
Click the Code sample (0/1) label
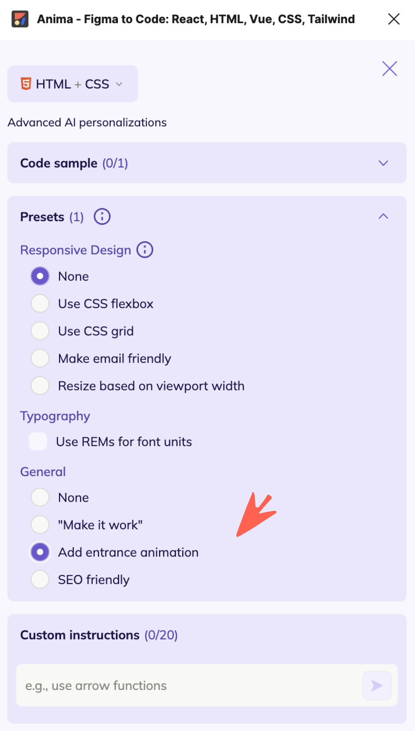point(74,163)
